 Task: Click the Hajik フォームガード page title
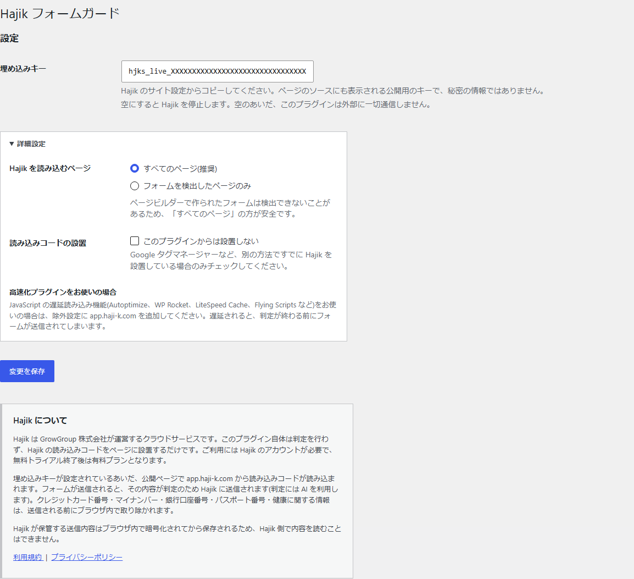coord(60,13)
